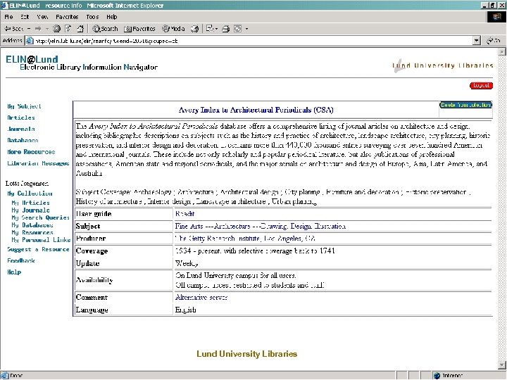Click the Lund University Libraries header logo
This screenshot has height=380, width=507.
[442, 65]
